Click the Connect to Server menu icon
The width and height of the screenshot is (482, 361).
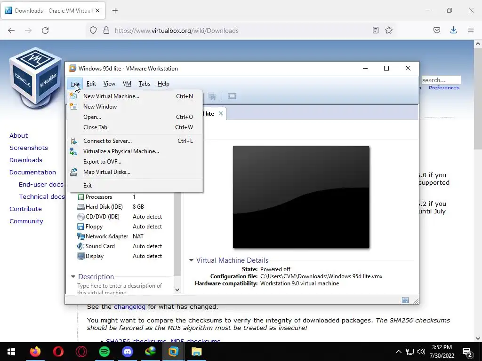[73, 141]
